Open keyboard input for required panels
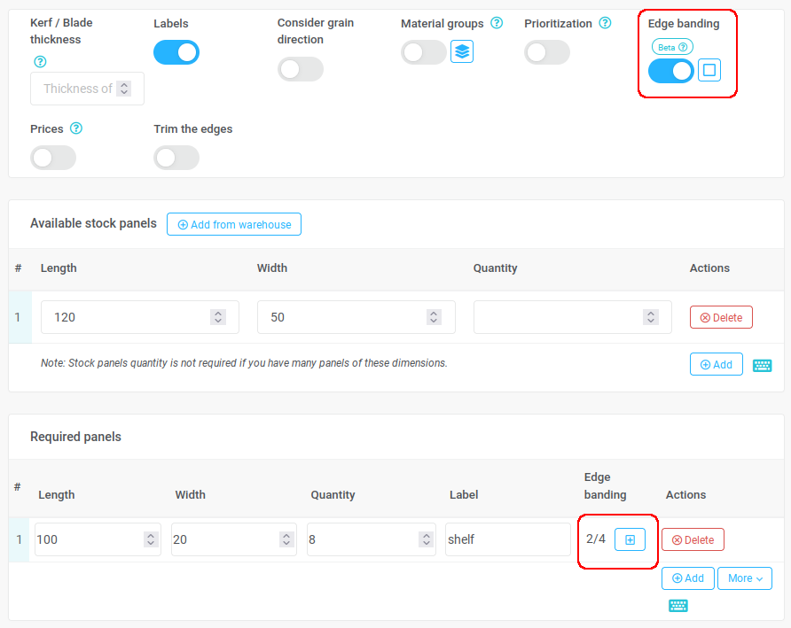Screen dimensions: 791x628 (678, 605)
